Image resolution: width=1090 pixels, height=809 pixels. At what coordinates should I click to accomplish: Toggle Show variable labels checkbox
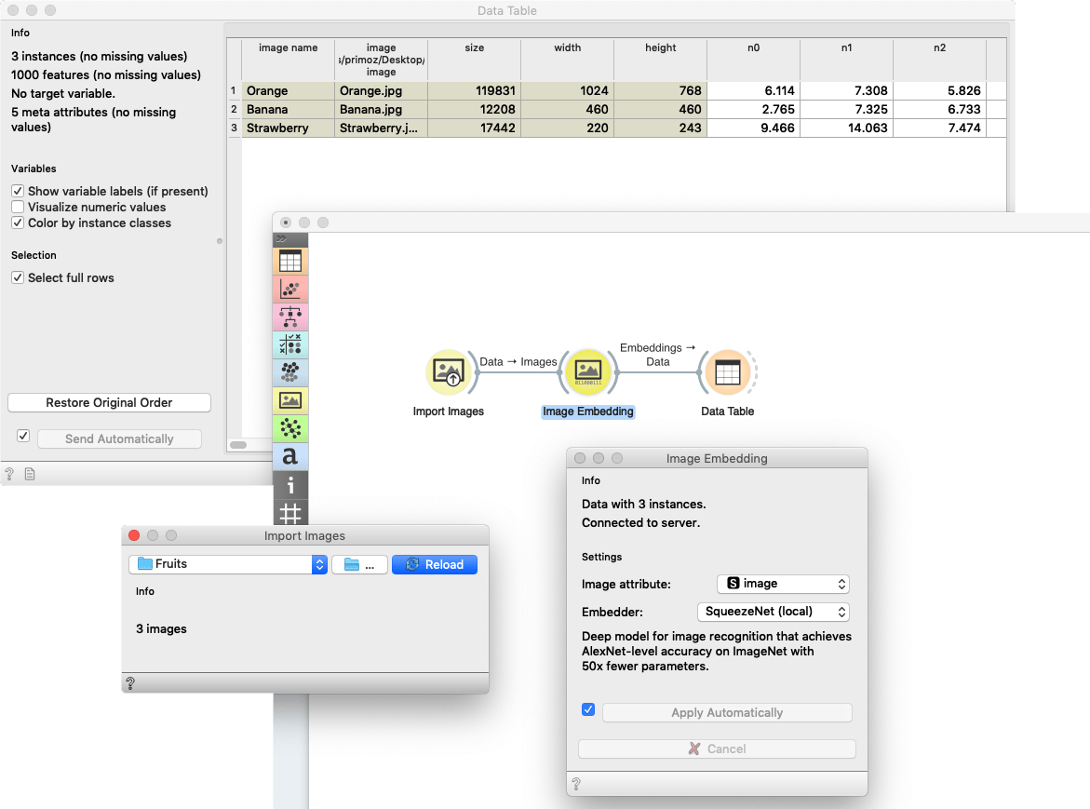click(x=18, y=191)
